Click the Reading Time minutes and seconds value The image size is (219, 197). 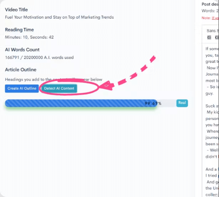pos(29,37)
